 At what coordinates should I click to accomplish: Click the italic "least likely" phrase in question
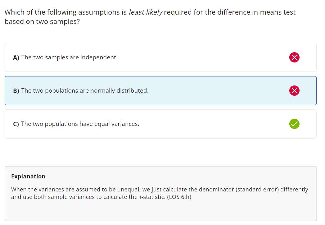point(146,12)
